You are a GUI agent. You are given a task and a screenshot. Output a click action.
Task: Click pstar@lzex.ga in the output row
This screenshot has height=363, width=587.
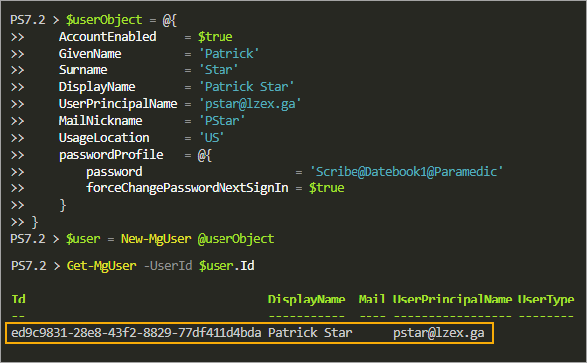click(439, 333)
